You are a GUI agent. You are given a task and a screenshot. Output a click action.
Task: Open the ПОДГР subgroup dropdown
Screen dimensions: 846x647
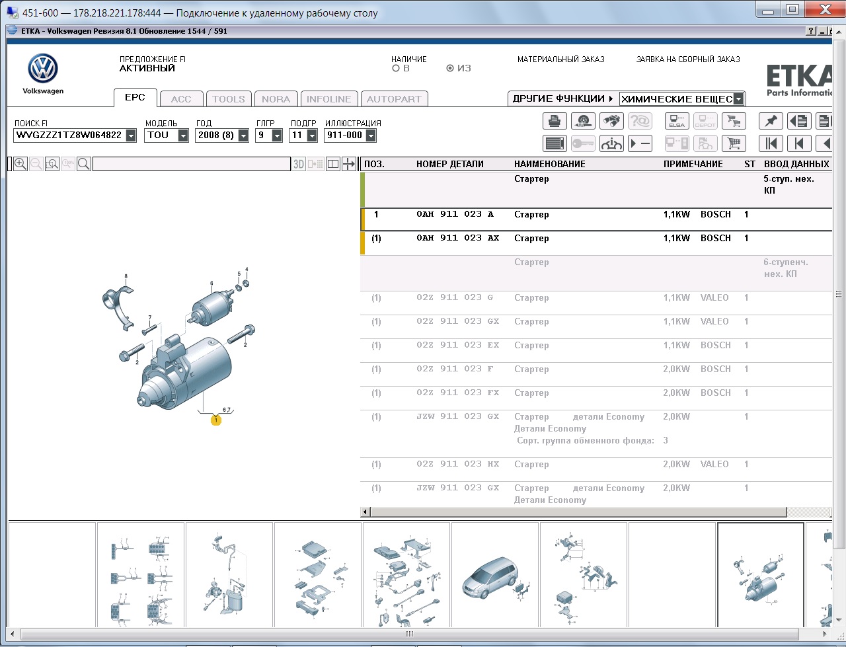[312, 135]
